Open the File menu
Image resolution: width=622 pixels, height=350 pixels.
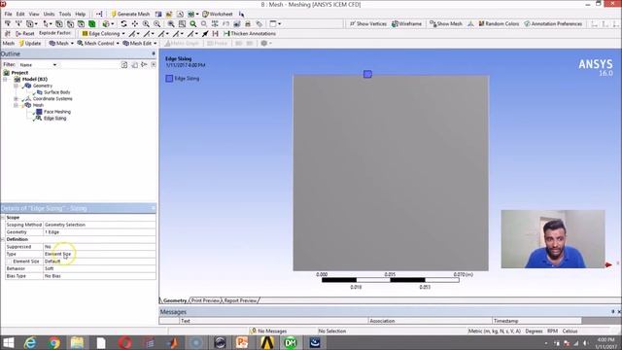pos(8,14)
